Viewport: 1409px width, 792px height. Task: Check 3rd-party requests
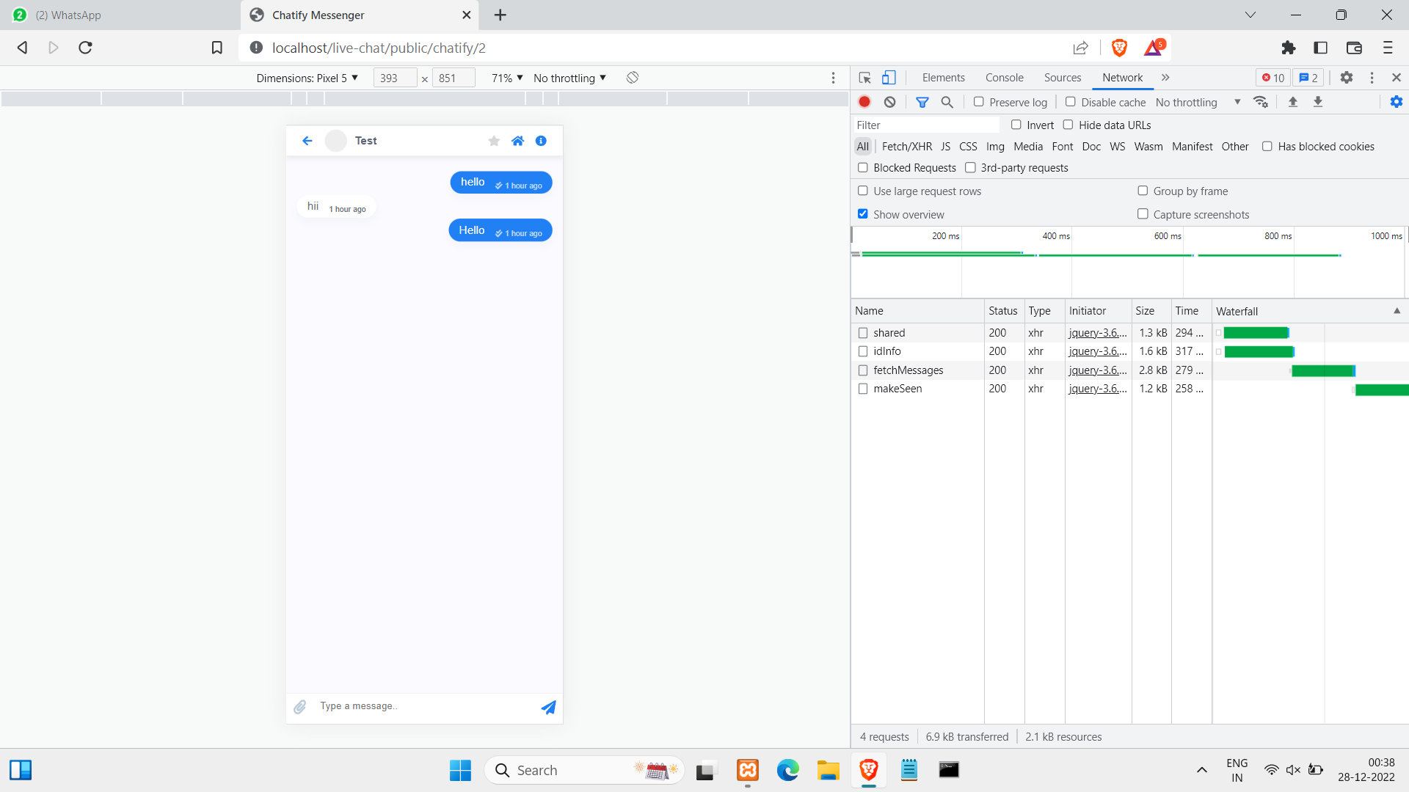[970, 168]
